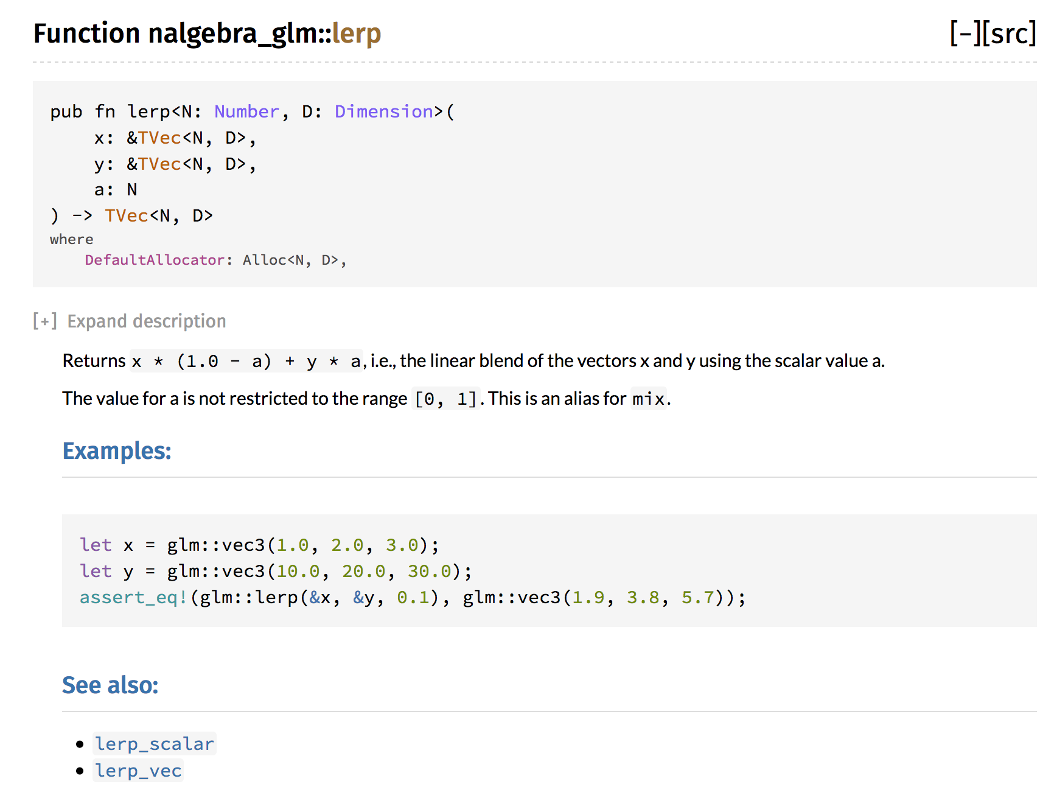Click Alloc in the where clause
Screen dimensions: 1054x801
point(264,260)
